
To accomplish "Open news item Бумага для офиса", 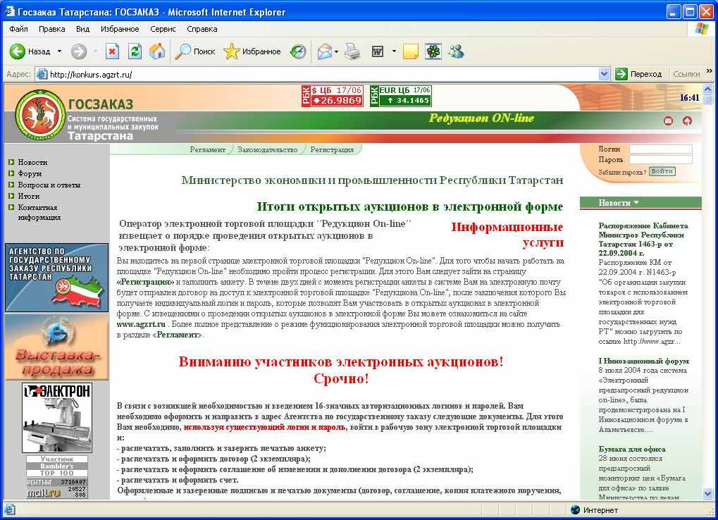I will [632, 449].
